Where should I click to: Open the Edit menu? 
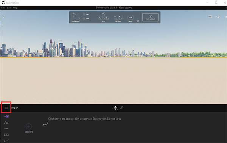[x=9, y=8]
